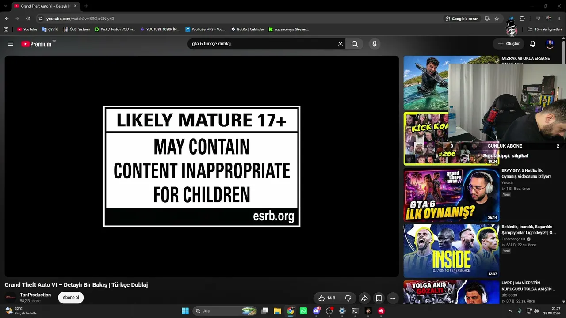Screen dimensions: 566x318
Task: Open the Windows Start menu
Action: (185, 311)
